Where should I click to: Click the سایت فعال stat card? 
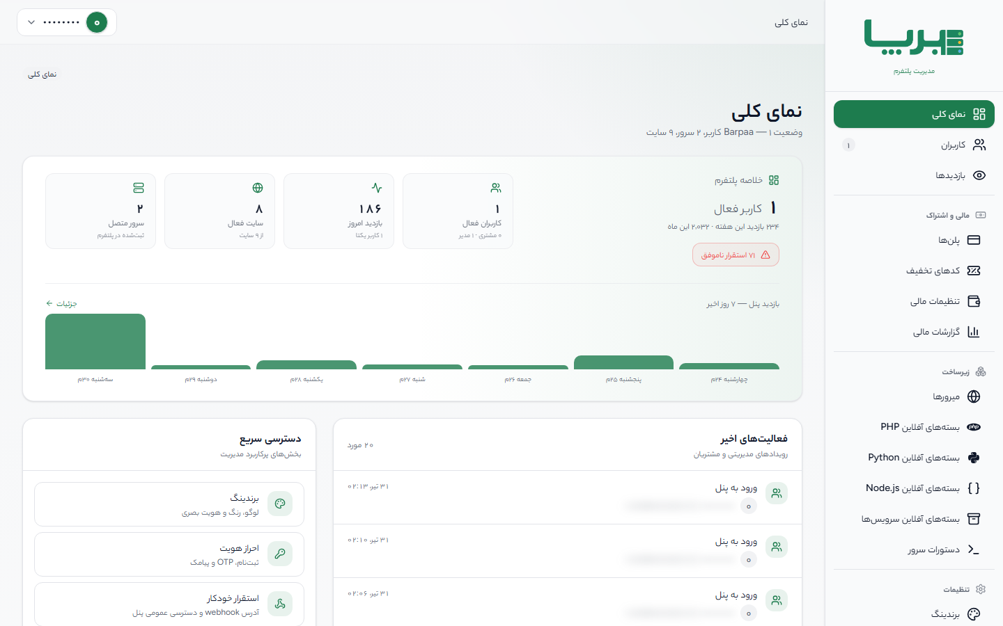pyautogui.click(x=219, y=211)
